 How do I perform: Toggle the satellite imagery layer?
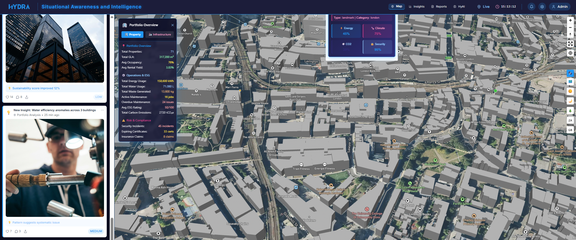pyautogui.click(x=570, y=73)
